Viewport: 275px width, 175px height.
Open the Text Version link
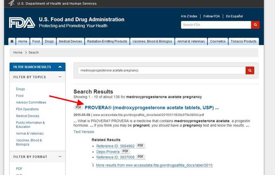84,132
